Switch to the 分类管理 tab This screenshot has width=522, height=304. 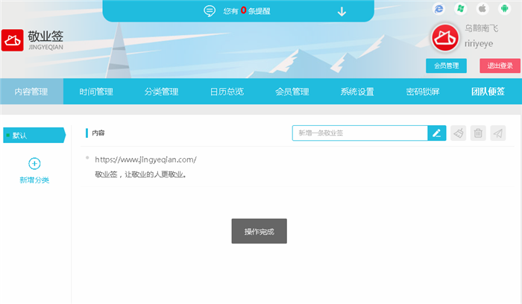pos(162,92)
